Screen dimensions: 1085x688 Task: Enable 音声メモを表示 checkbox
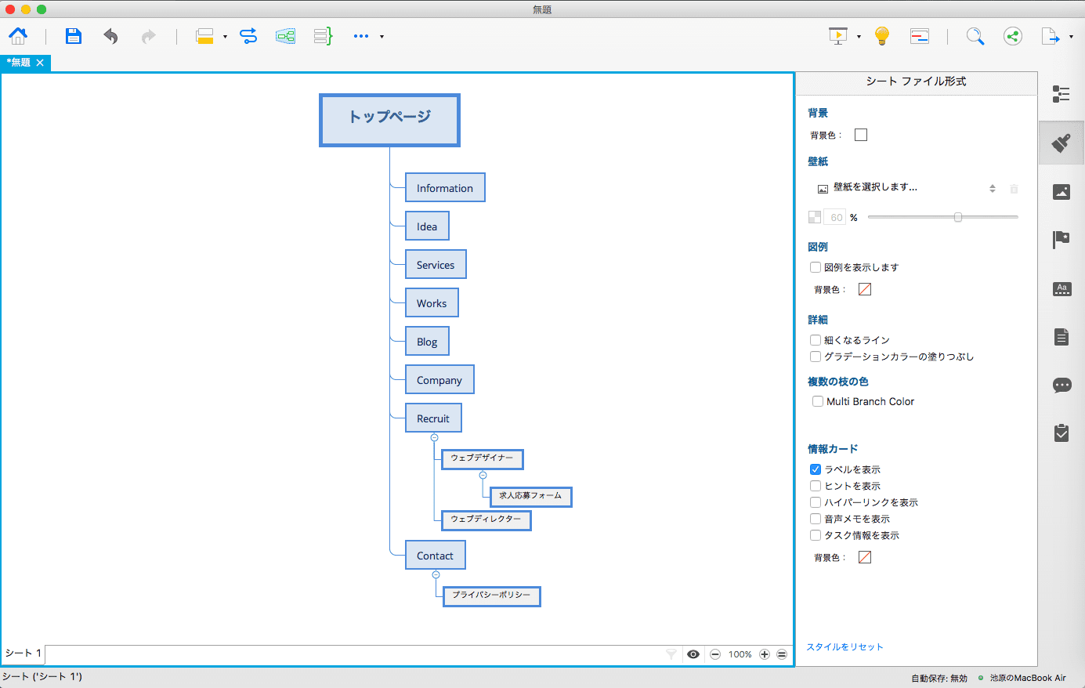816,519
